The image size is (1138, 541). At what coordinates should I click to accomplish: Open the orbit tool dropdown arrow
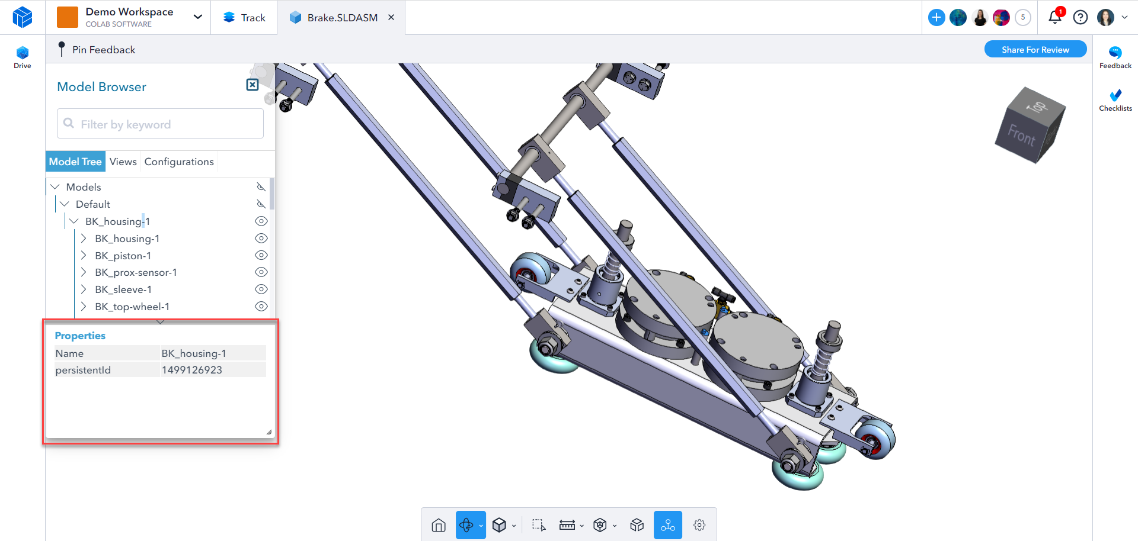481,526
